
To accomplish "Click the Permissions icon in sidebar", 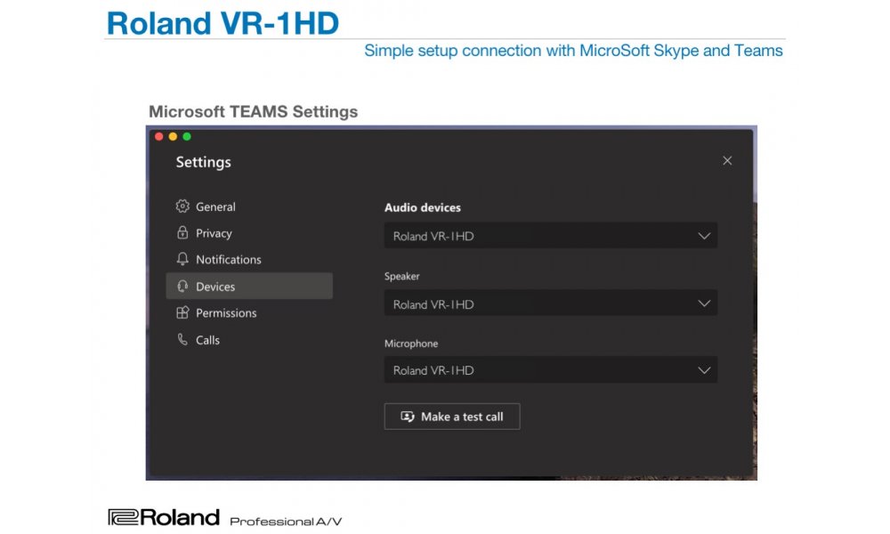I will (182, 313).
